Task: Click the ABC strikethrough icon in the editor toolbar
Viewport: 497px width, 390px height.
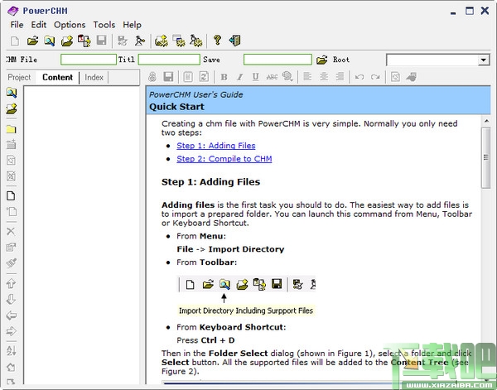Action: 272,77
